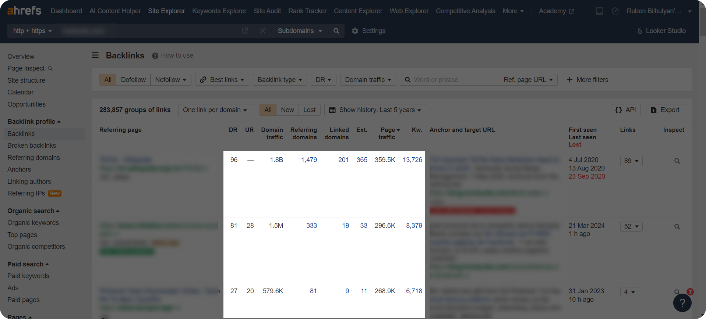Image resolution: width=706 pixels, height=319 pixels.
Task: Open the target URL in new tab icon
Action: (x=245, y=31)
